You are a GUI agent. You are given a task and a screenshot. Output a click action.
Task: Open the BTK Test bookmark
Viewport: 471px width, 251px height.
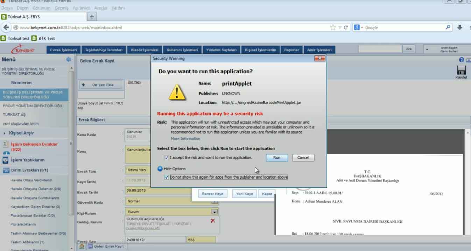tap(43, 38)
